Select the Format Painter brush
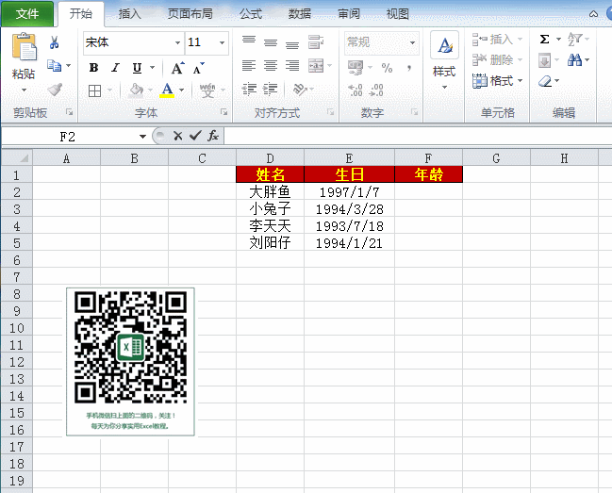The height and width of the screenshot is (493, 612). [x=55, y=90]
